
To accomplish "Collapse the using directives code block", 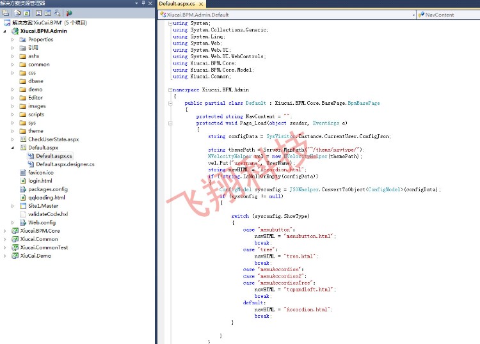I will tap(170, 23).
